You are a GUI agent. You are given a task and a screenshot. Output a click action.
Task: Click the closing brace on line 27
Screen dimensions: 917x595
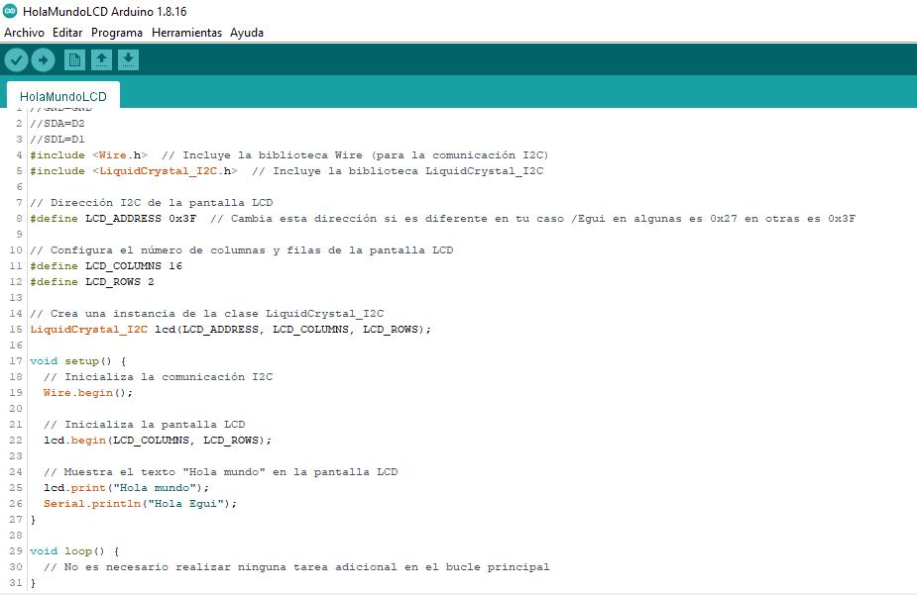33,519
